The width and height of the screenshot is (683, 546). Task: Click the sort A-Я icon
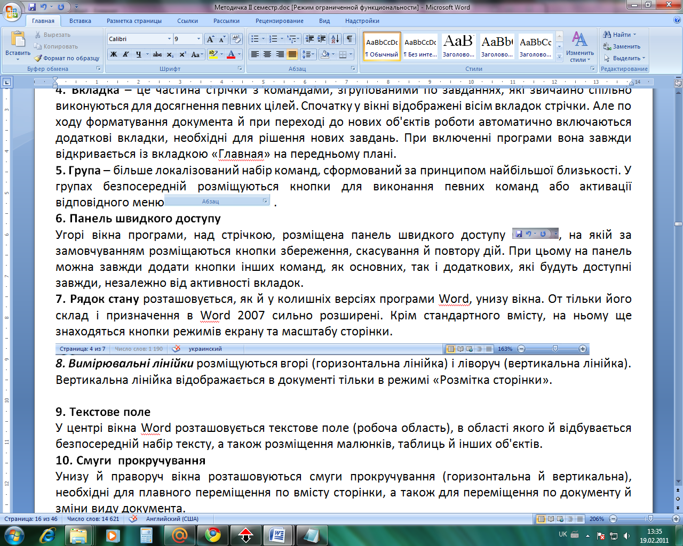(335, 39)
